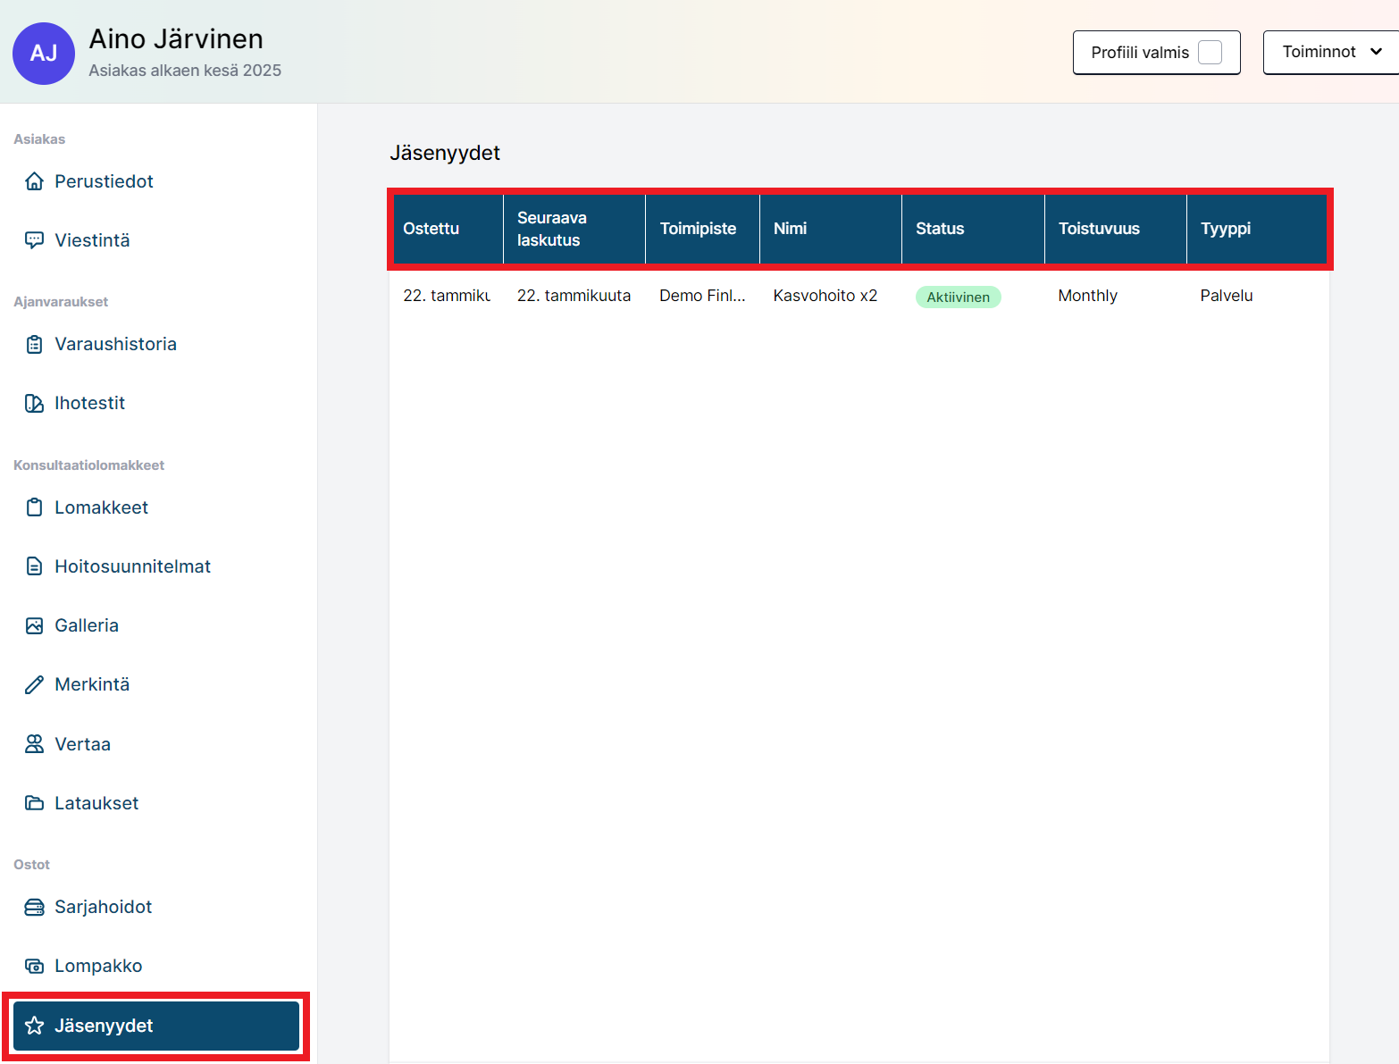Click the pencil icon for Merkintä
Viewport: 1399px width, 1064px height.
pyautogui.click(x=34, y=684)
